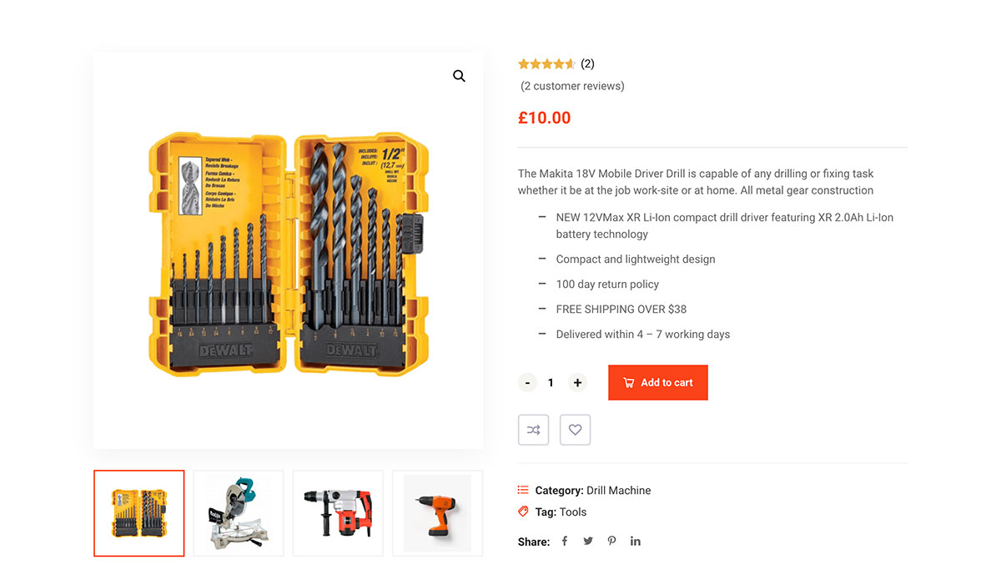
Task: Open the Tools tag link
Action: coord(573,512)
